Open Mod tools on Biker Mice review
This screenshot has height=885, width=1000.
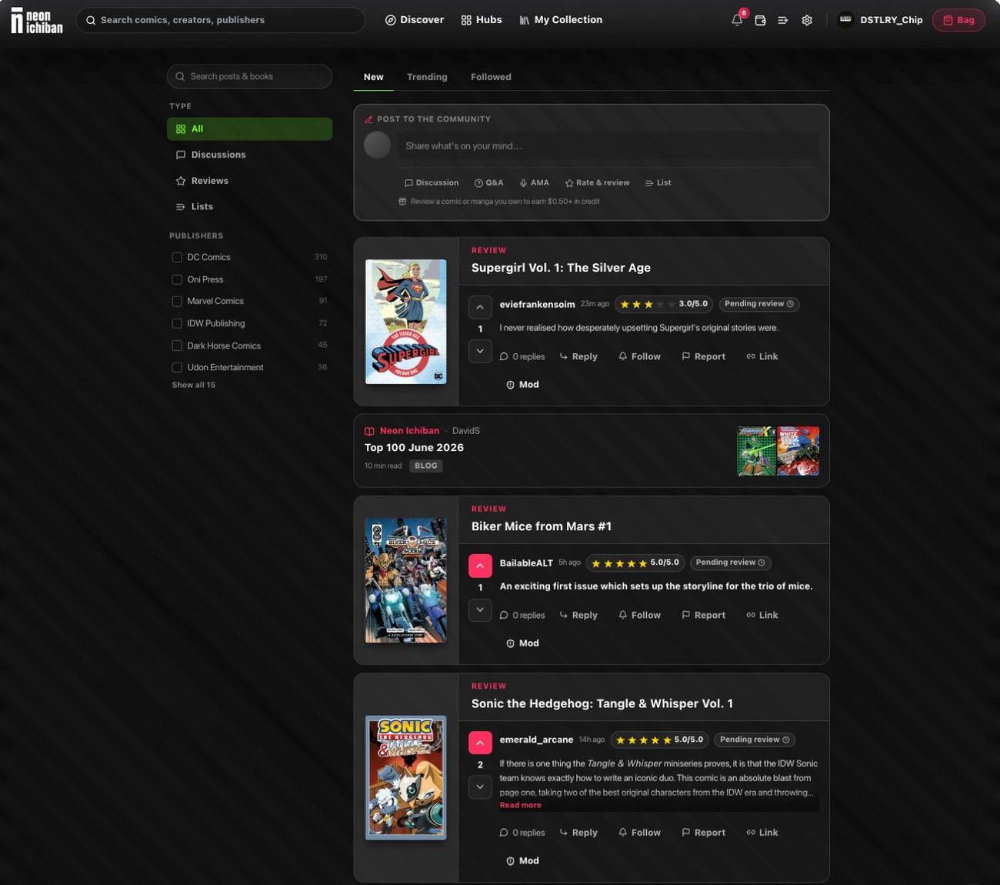522,643
